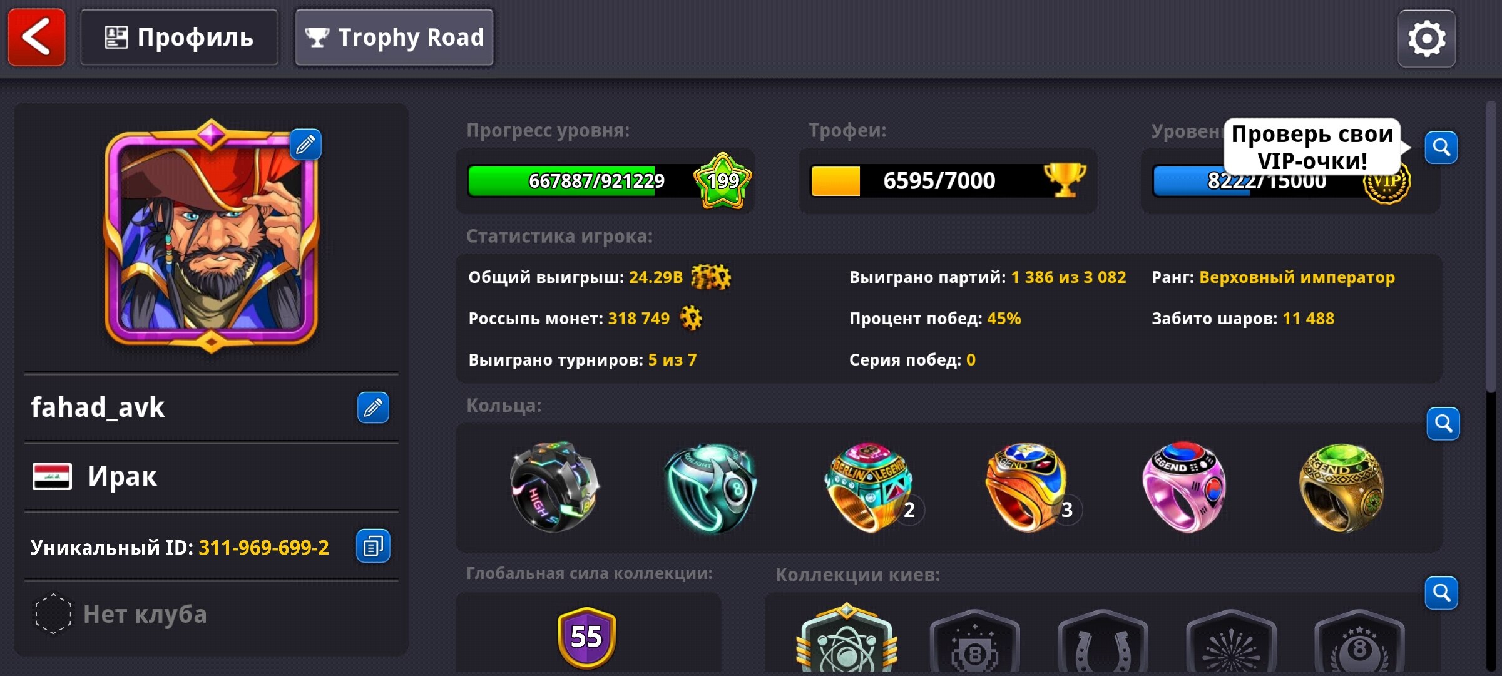Copy the unique ID with copy icon

(x=373, y=546)
